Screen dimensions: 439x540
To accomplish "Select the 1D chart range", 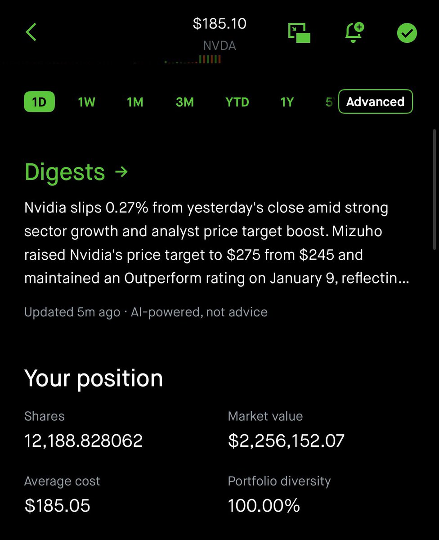I will click(39, 102).
